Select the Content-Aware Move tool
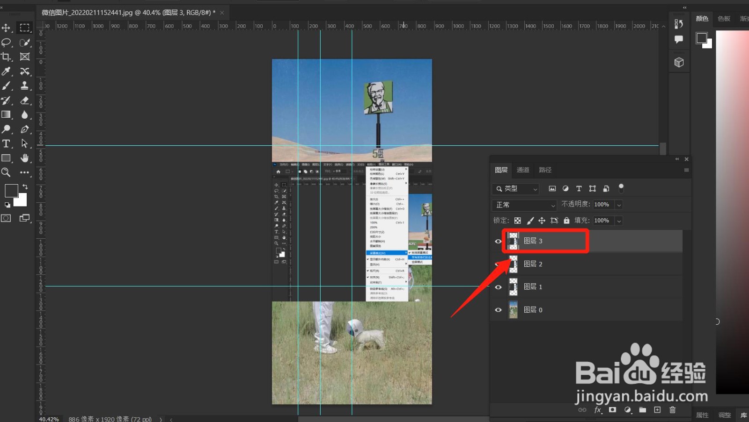Image resolution: width=749 pixels, height=422 pixels. [x=25, y=72]
